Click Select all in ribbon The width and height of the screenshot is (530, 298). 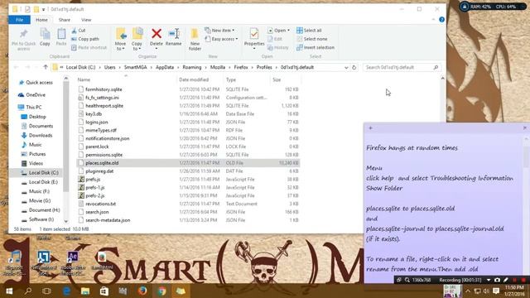309,31
